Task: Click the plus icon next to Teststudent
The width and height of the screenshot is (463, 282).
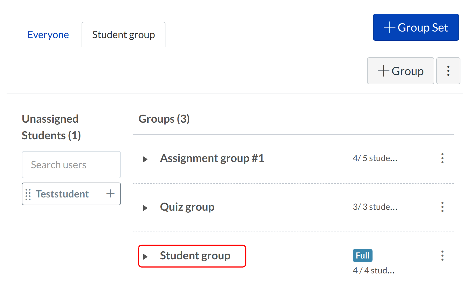Action: (x=110, y=194)
